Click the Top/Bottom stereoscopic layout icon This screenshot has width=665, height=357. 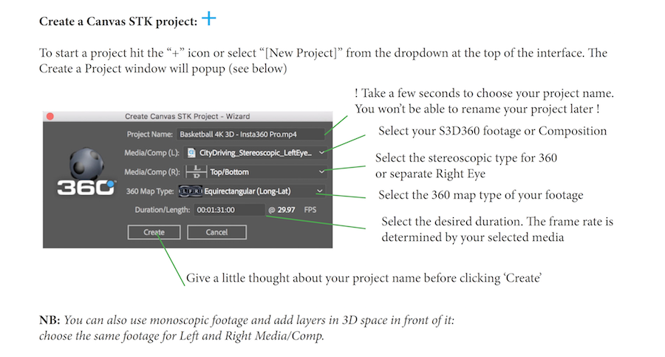click(197, 172)
